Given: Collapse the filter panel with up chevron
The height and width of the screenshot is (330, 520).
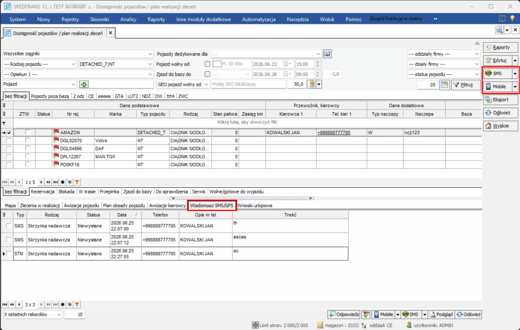Looking at the screenshot, I should pyautogui.click(x=477, y=44).
